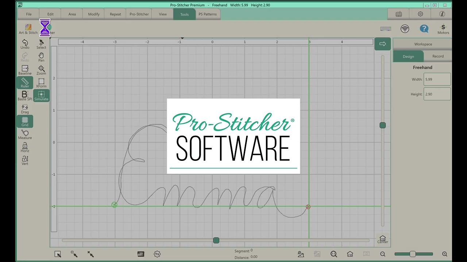Image resolution: width=467 pixels, height=262 pixels.
Task: Click the red end point marker
Action: point(308,207)
